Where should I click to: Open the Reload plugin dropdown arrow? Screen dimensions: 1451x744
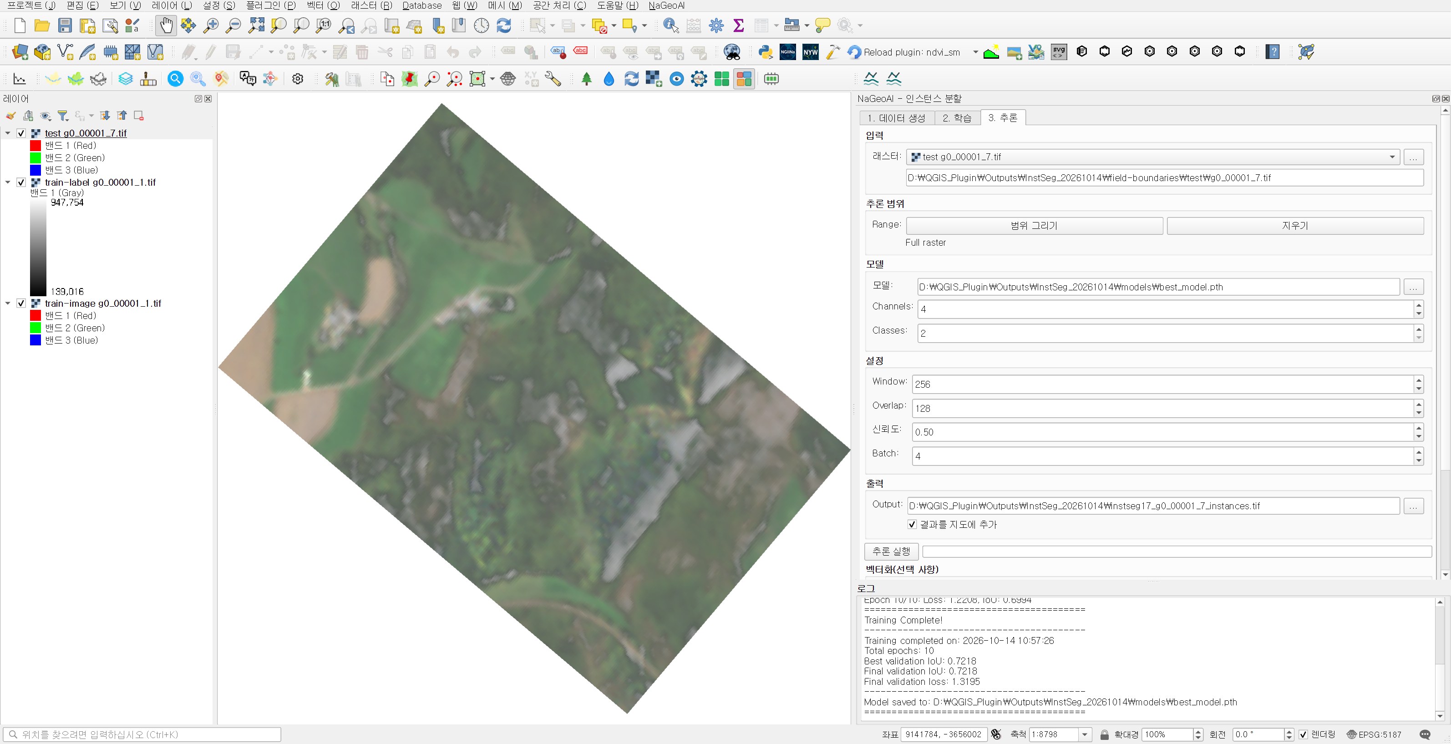(975, 52)
